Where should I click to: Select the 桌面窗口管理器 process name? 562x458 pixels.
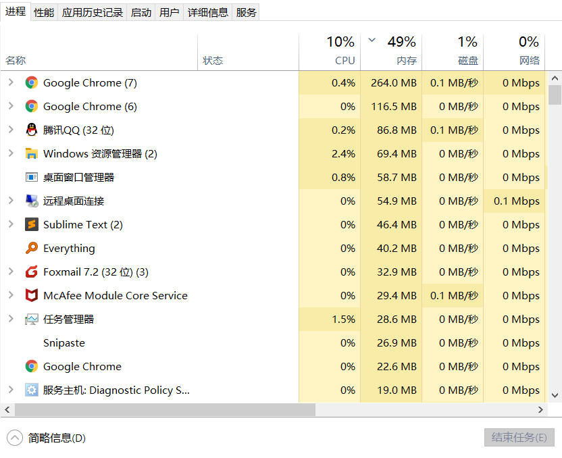click(78, 178)
